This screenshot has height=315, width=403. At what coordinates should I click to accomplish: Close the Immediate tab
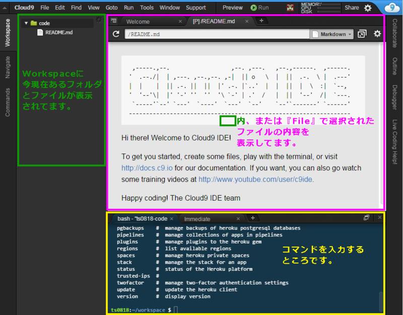pos(238,219)
